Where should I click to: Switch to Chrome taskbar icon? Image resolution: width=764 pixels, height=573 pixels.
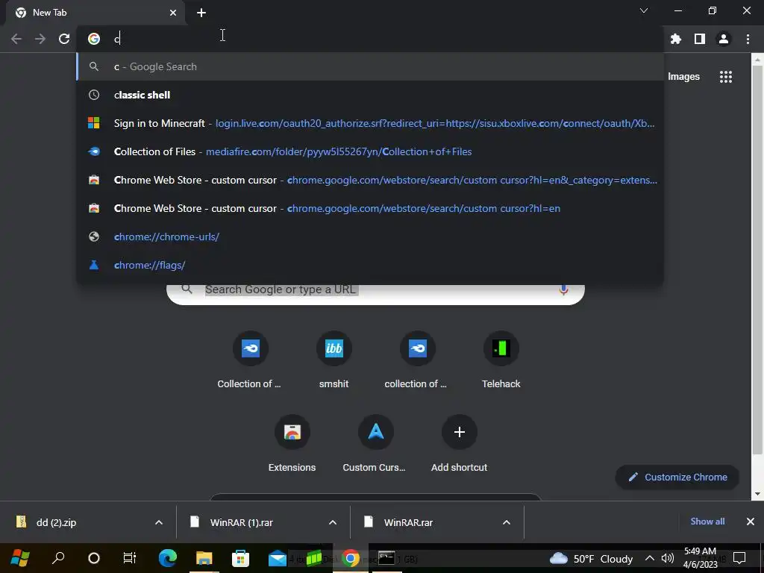pos(351,558)
